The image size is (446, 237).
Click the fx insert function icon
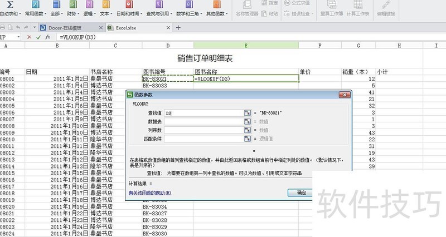click(48, 37)
